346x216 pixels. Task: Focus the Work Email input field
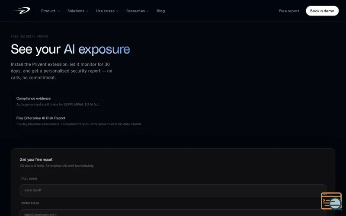pos(173,213)
